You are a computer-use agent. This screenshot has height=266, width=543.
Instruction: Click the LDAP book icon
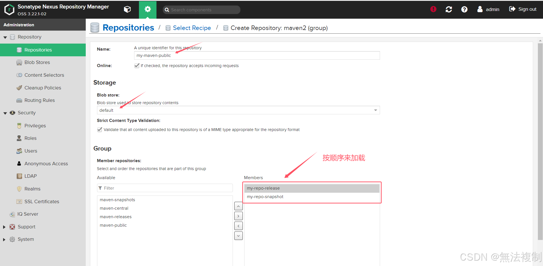pos(19,176)
